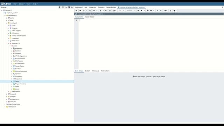224x126 pixels.
Task: Click the Find magnifier in query toolbar
Action: 94,10
